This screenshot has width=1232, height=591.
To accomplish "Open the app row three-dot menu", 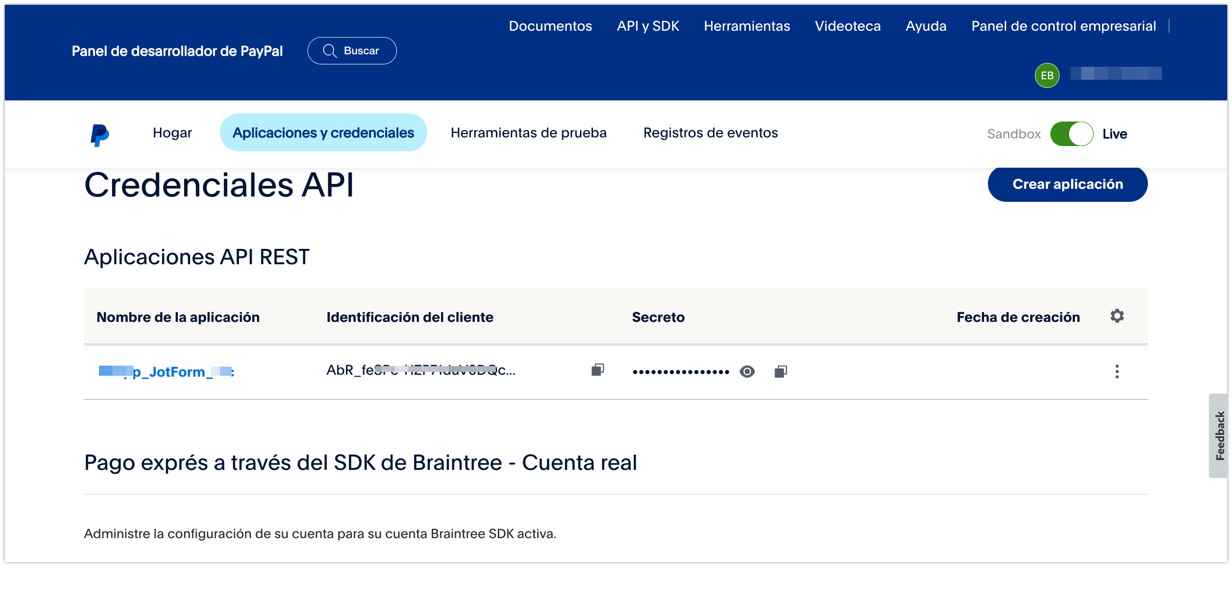I will (1117, 371).
